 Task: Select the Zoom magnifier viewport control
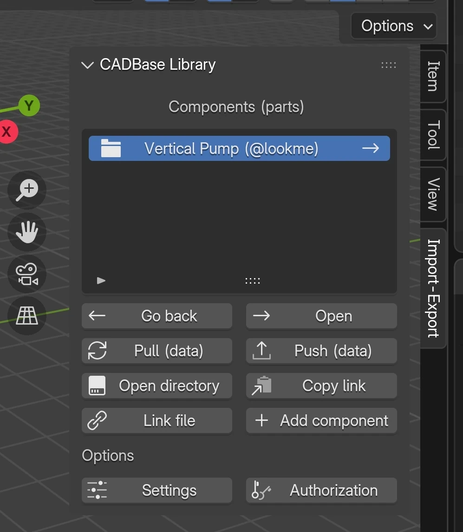point(26,190)
